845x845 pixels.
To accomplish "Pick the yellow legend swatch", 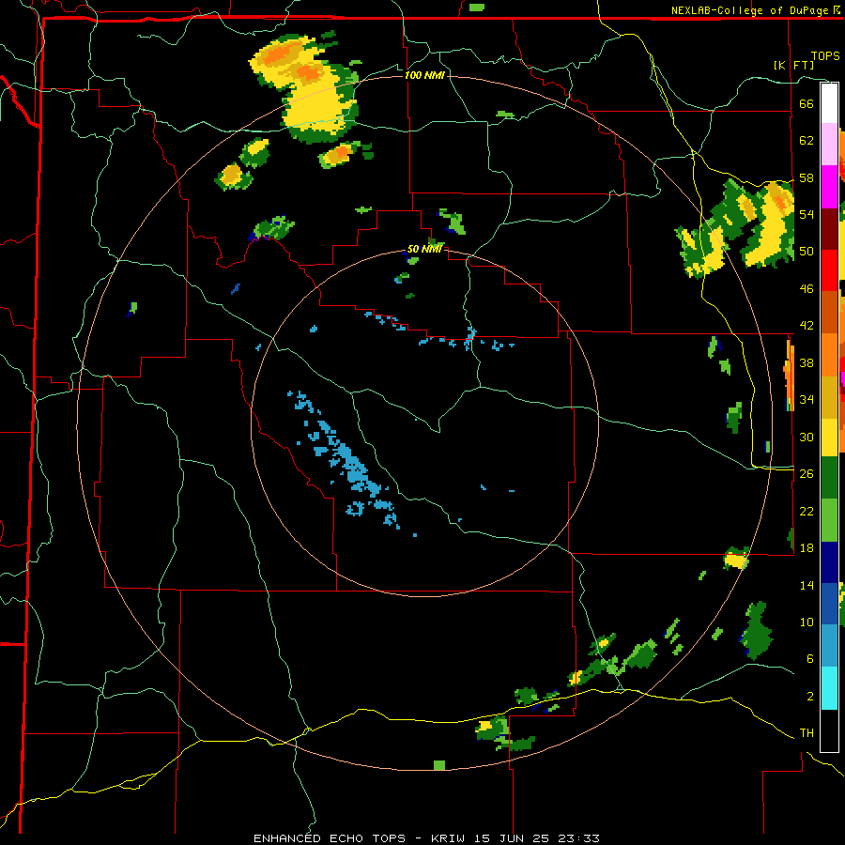I will (x=829, y=438).
